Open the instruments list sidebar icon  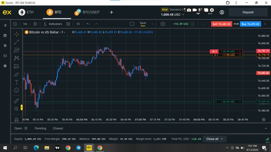(5, 25)
